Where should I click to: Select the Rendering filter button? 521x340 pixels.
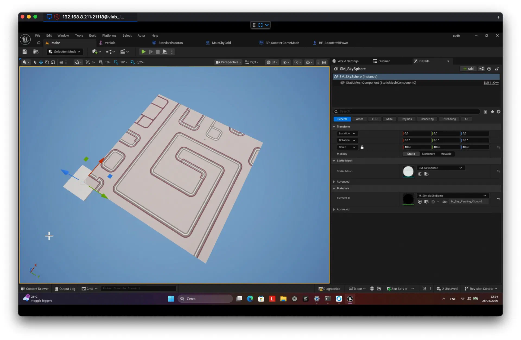pos(427,119)
